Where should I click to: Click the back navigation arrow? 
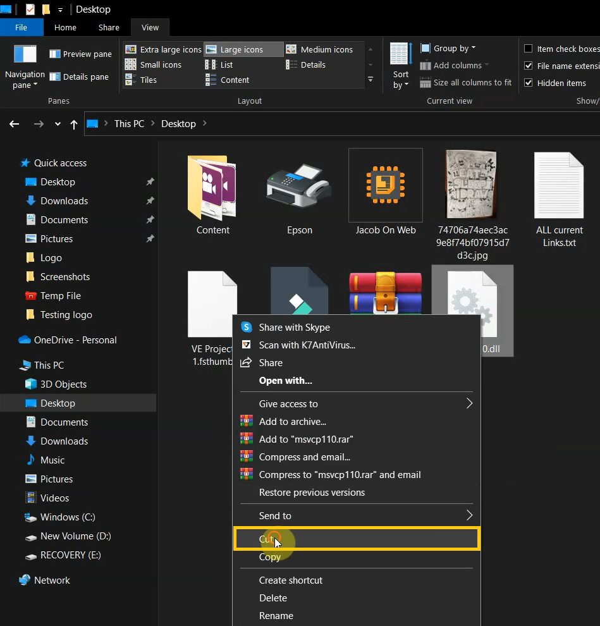tap(14, 124)
